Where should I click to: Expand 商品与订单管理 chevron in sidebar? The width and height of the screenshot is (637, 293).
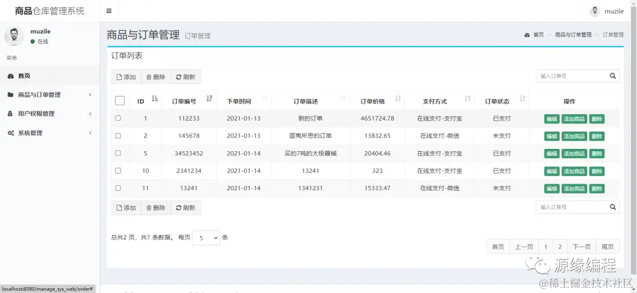click(90, 95)
